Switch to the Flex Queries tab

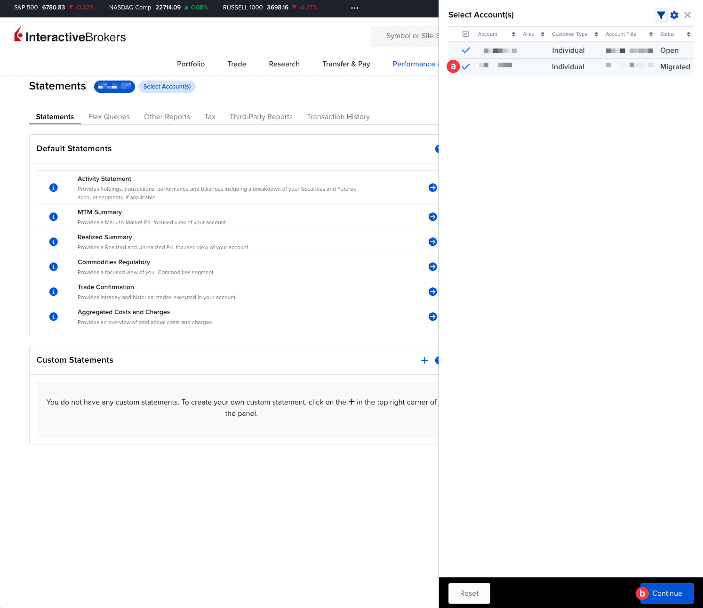(109, 116)
